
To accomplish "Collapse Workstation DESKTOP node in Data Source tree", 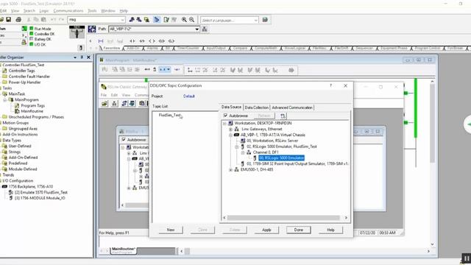I will (x=224, y=124).
